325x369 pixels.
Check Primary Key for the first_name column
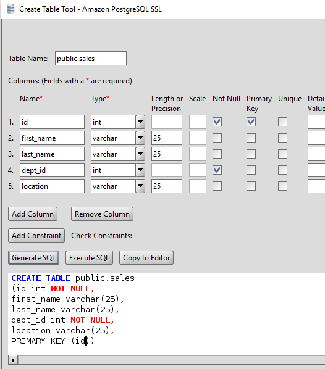pyautogui.click(x=251, y=138)
